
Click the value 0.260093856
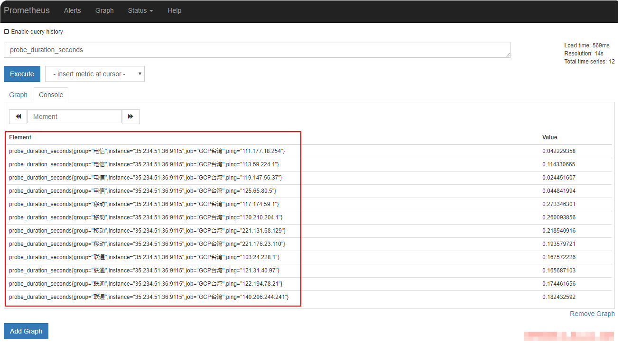pos(559,217)
